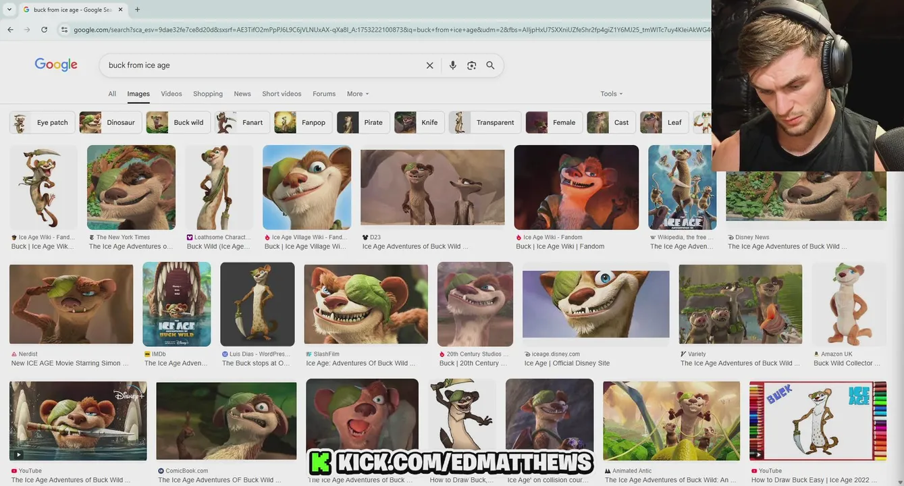This screenshot has height=486, width=904.
Task: Apply the Leaf filter chip
Action: [x=664, y=123]
